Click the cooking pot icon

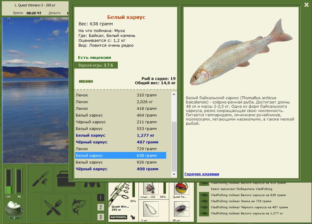[14, 210]
